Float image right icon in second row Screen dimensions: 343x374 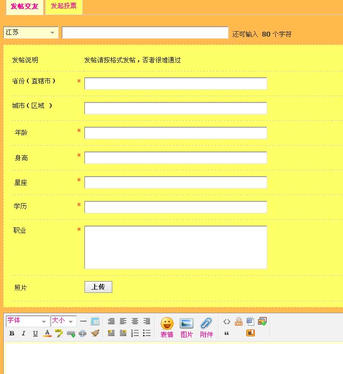(x=123, y=333)
